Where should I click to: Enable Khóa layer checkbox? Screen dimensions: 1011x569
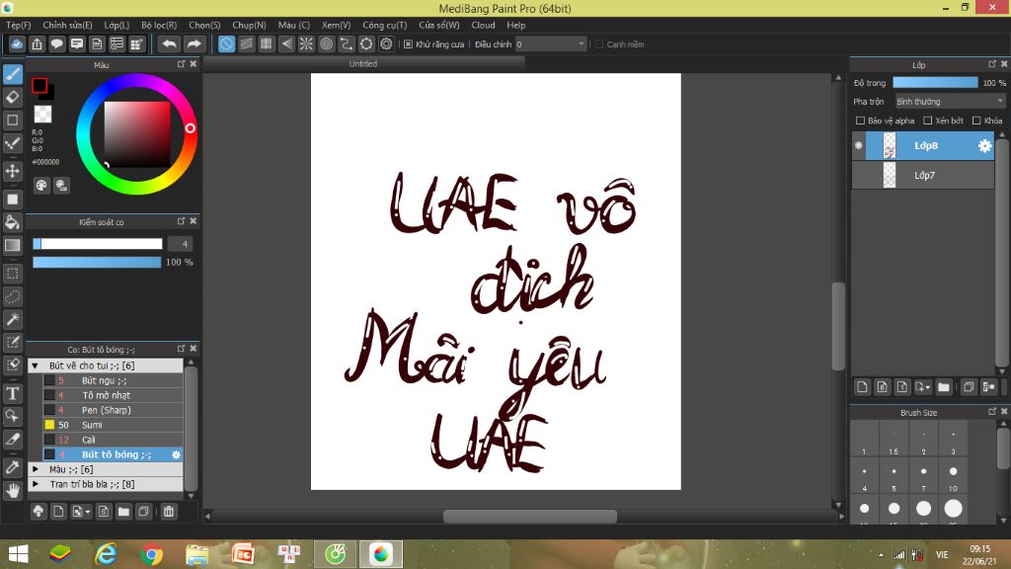point(976,121)
